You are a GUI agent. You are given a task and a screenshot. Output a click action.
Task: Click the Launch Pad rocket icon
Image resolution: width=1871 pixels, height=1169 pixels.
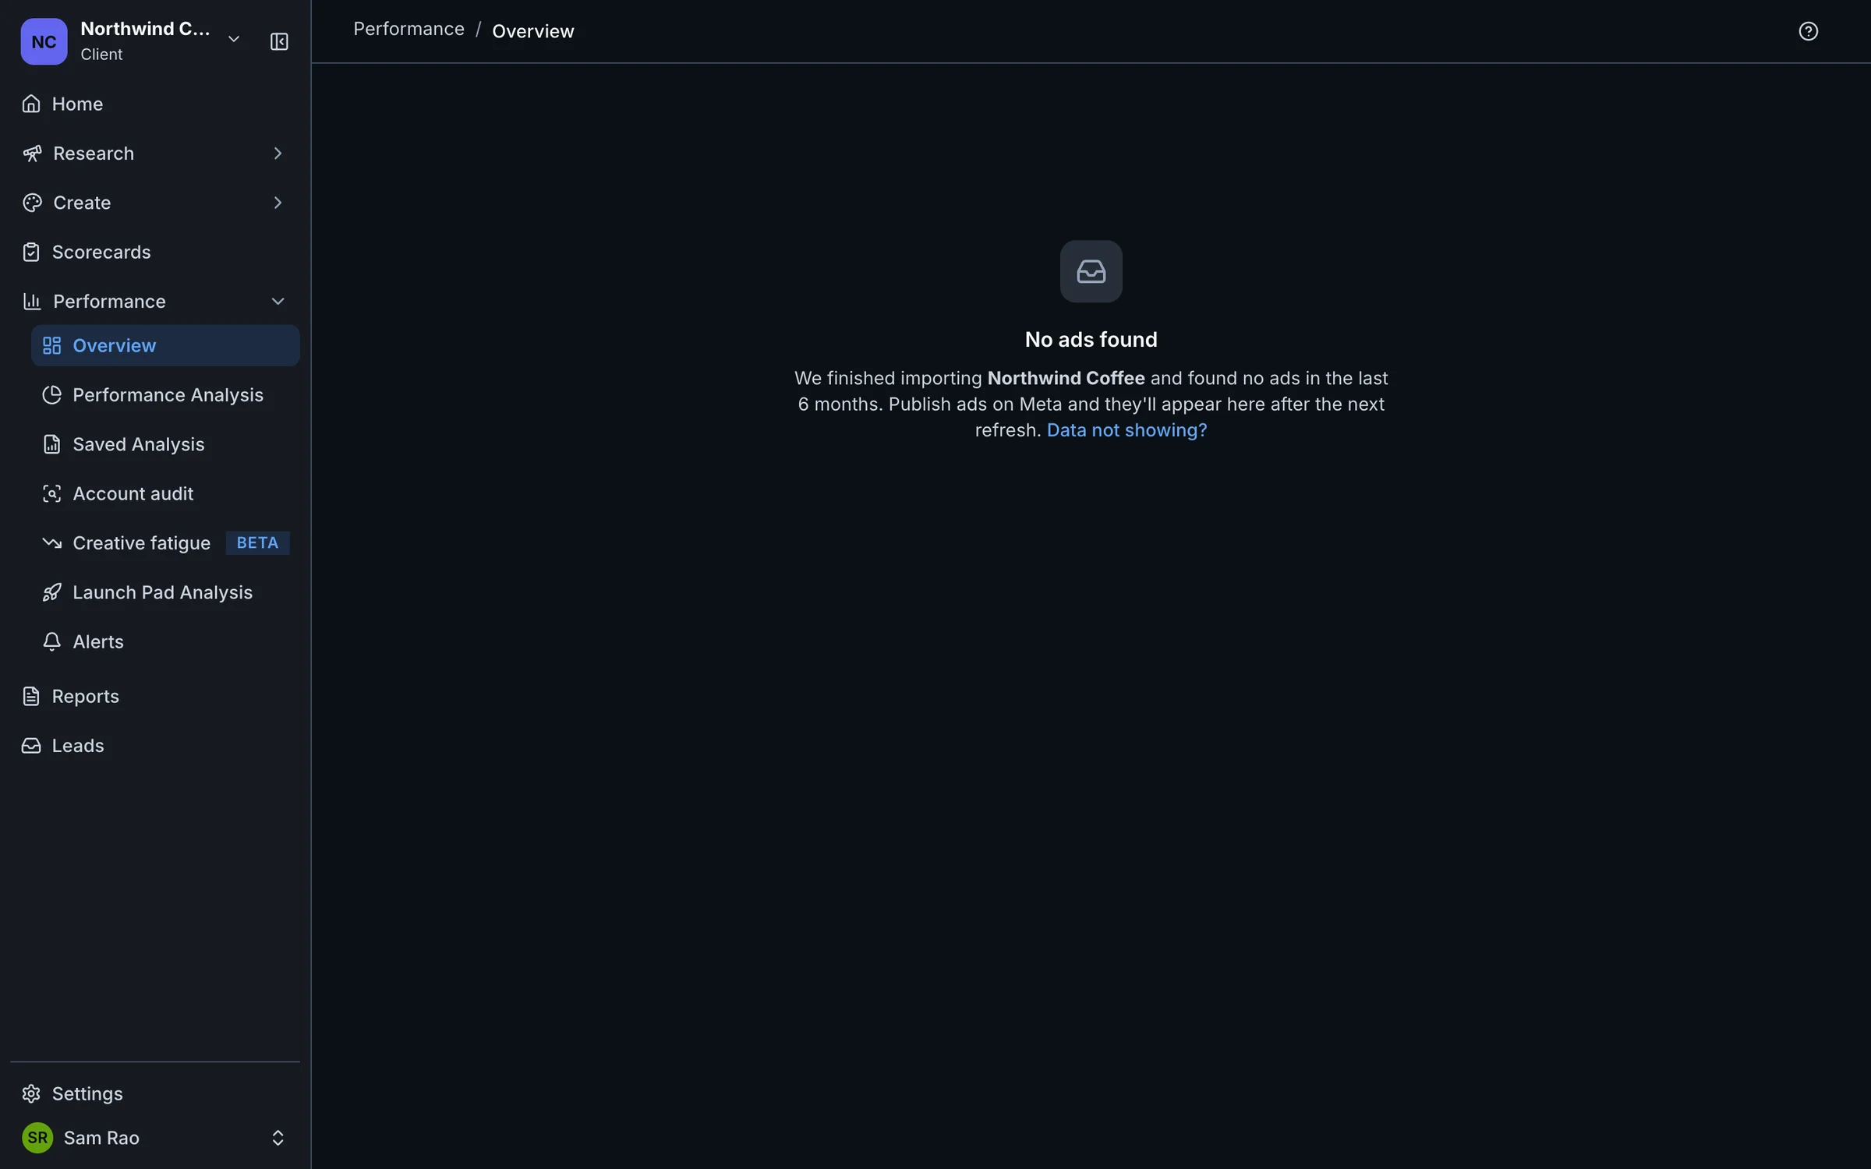coord(51,592)
